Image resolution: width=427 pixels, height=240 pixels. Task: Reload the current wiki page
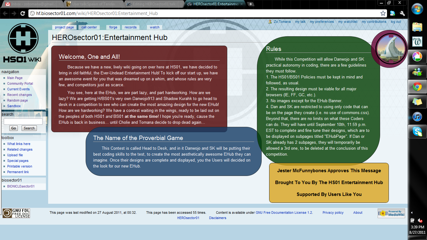tap(23, 13)
